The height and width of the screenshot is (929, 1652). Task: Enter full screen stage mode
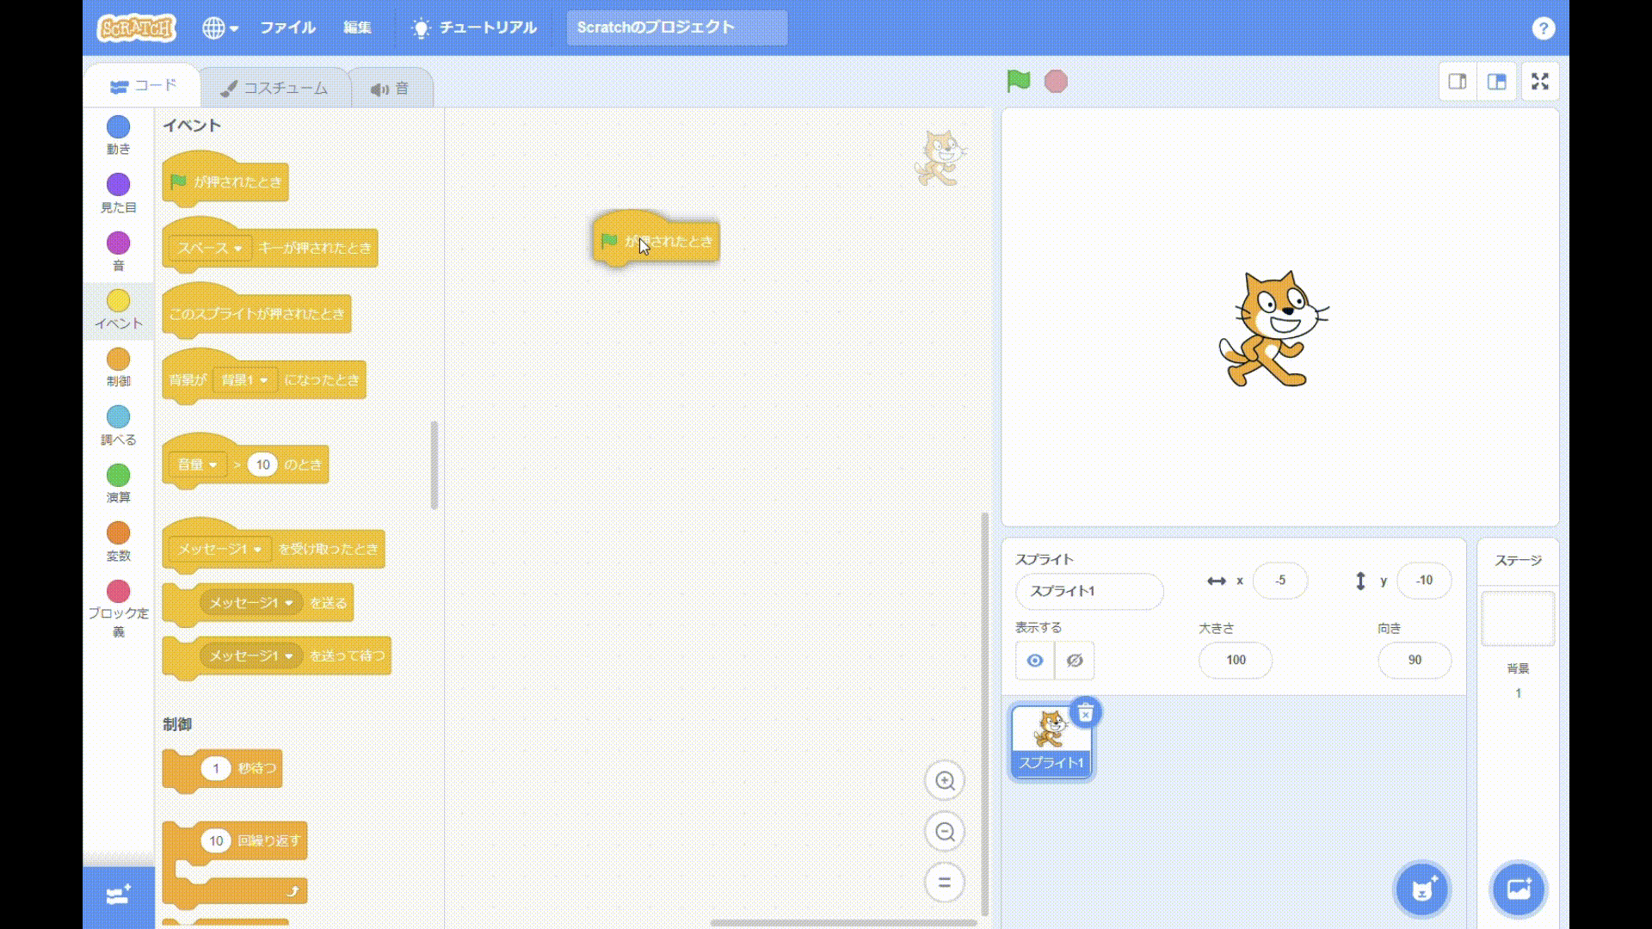1540,81
